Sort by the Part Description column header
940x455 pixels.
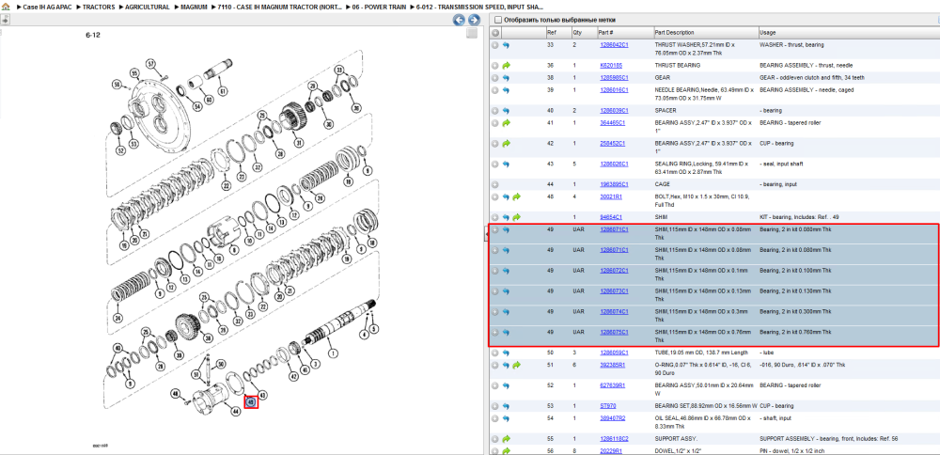click(x=706, y=32)
